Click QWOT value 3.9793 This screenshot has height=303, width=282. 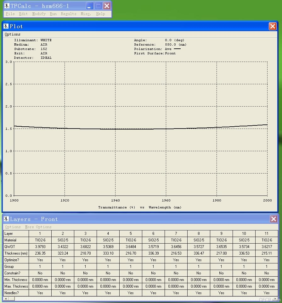click(x=40, y=246)
